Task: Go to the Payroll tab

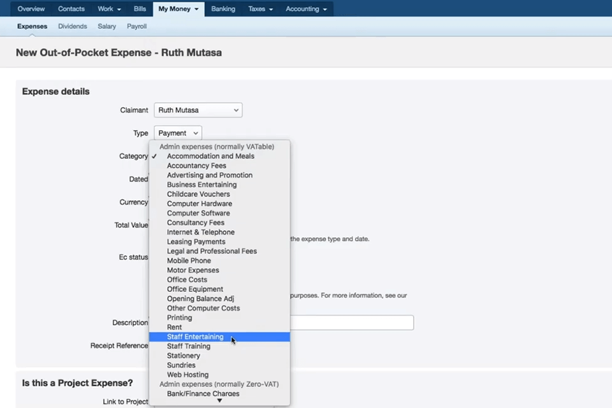Action: (x=136, y=26)
